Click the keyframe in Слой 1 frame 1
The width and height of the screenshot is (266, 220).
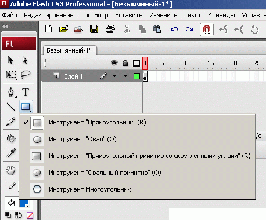click(x=145, y=76)
